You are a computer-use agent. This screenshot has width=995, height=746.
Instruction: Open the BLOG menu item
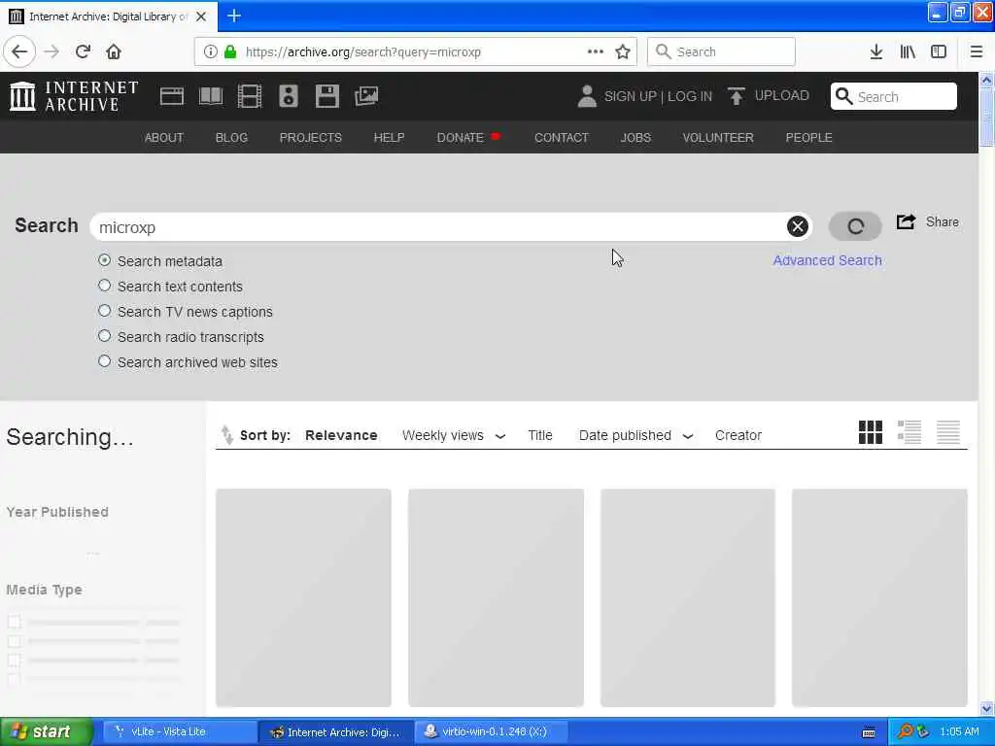point(231,138)
